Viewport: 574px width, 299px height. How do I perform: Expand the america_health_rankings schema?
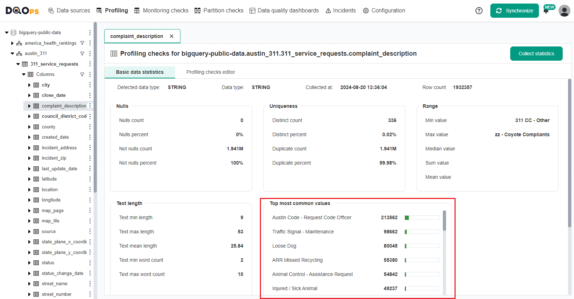pos(12,43)
